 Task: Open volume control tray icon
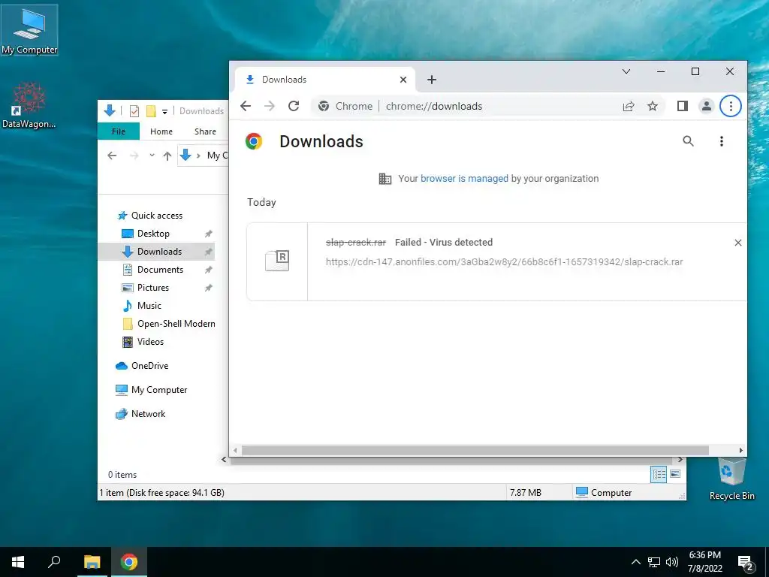(x=672, y=562)
